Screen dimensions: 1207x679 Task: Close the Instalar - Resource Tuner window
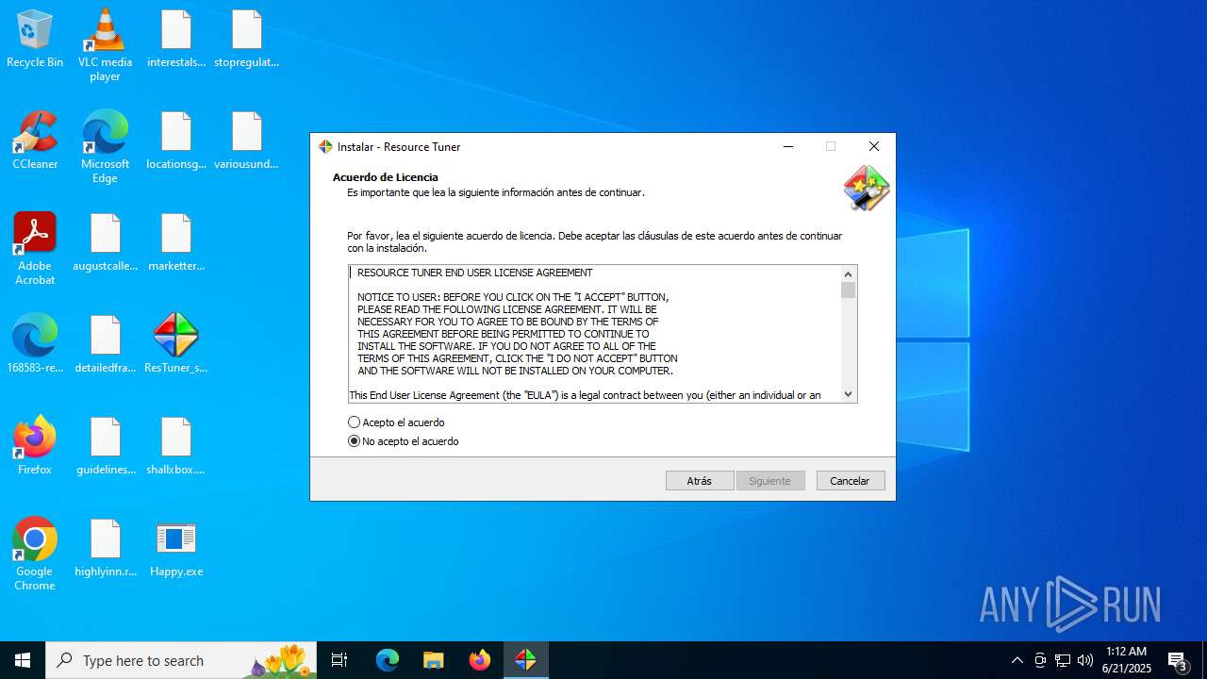(874, 146)
